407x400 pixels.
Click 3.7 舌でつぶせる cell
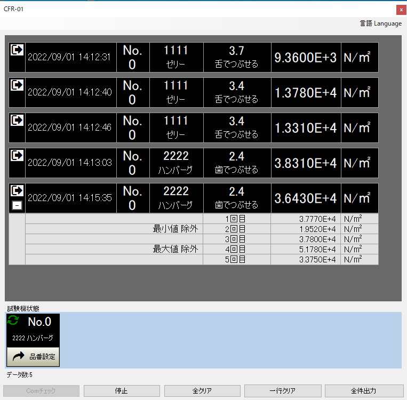tap(237, 58)
